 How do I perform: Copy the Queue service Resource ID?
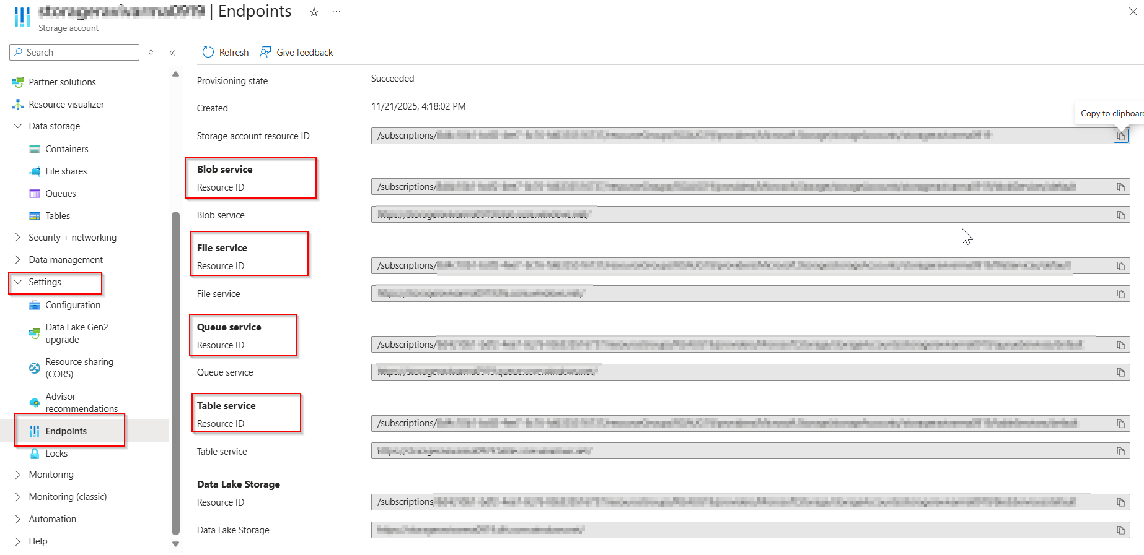coord(1120,345)
